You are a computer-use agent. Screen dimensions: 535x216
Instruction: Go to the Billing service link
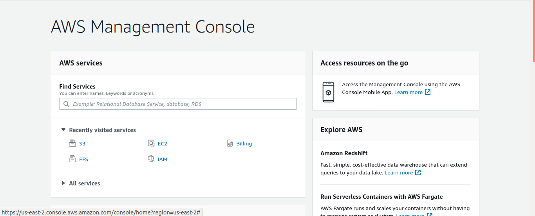coord(244,143)
